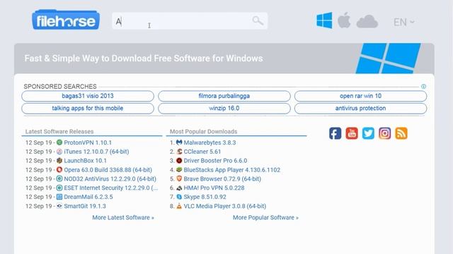Open NOD32 AntiVirus 12.2.29.0 link
453x254 pixels.
(x=110, y=179)
